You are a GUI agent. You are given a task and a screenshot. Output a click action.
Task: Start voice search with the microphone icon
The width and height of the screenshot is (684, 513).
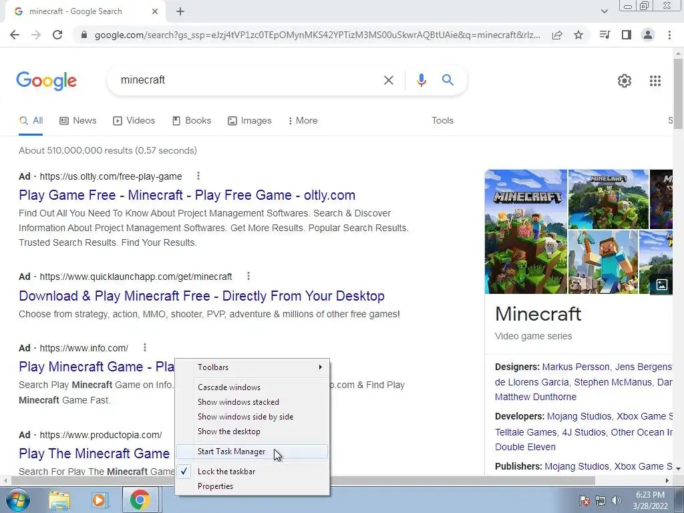(421, 80)
